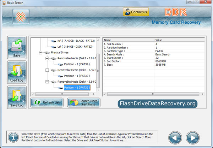This screenshot has height=148, width=213.
Task: Click details panel scroll right arrow
Action: pos(203,94)
